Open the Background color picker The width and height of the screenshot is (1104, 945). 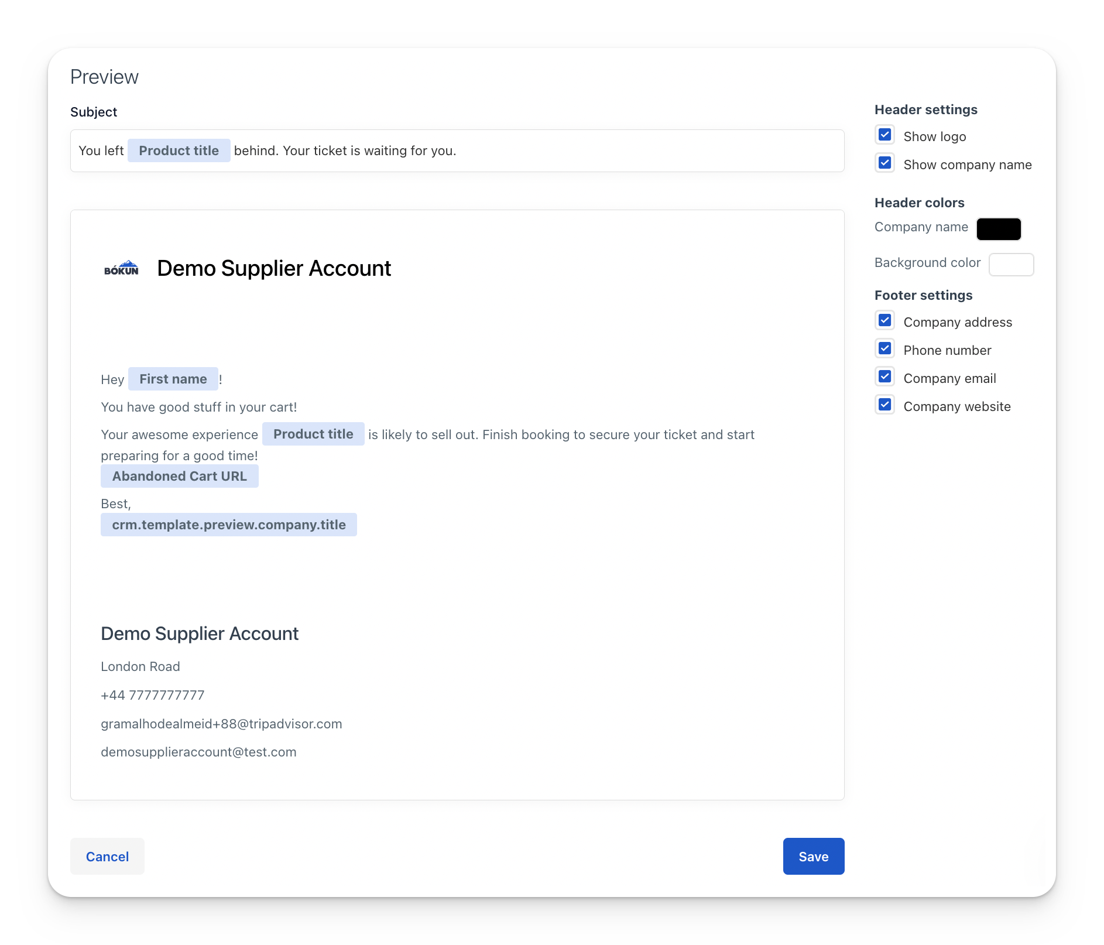pos(1010,265)
